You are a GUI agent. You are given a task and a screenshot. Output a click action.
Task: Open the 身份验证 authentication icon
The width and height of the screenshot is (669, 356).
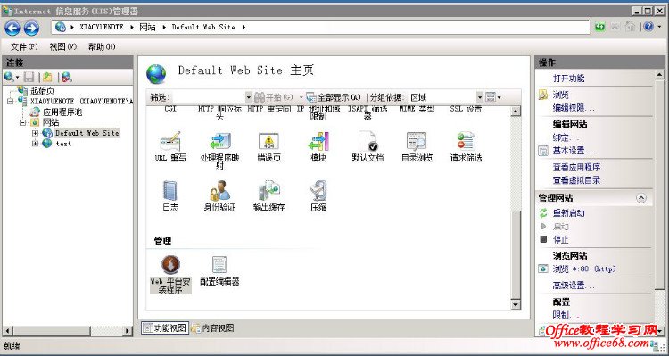tap(219, 191)
